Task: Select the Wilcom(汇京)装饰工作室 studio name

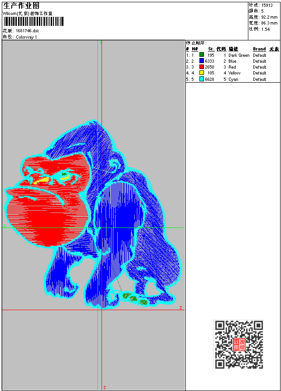Action: 27,14
